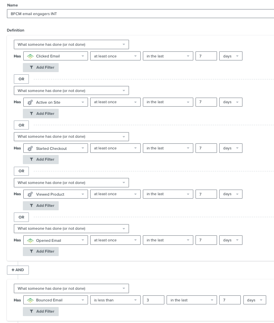Click funnel icon under Bounced Email row
274x323 pixels.
pyautogui.click(x=31, y=311)
